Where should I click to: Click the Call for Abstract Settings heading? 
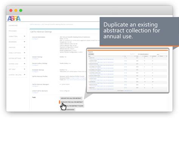pos(41,32)
